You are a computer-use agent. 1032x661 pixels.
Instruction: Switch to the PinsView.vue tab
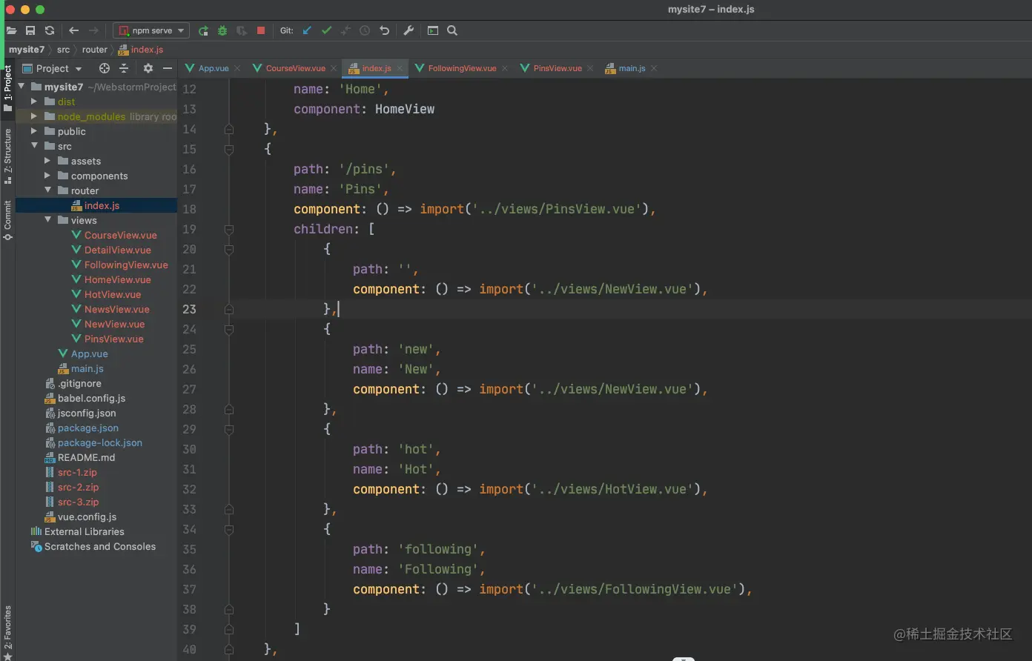click(557, 68)
